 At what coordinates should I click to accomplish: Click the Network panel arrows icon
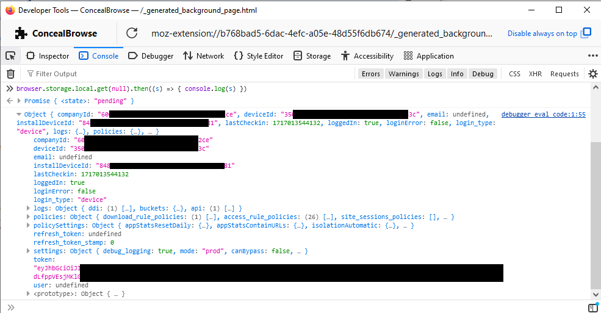188,56
